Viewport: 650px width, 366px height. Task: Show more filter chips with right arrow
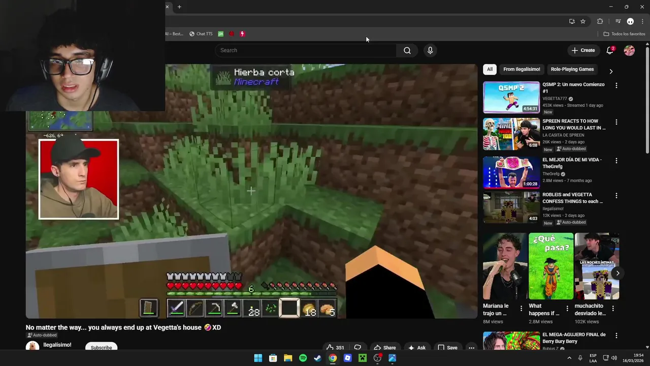611,71
